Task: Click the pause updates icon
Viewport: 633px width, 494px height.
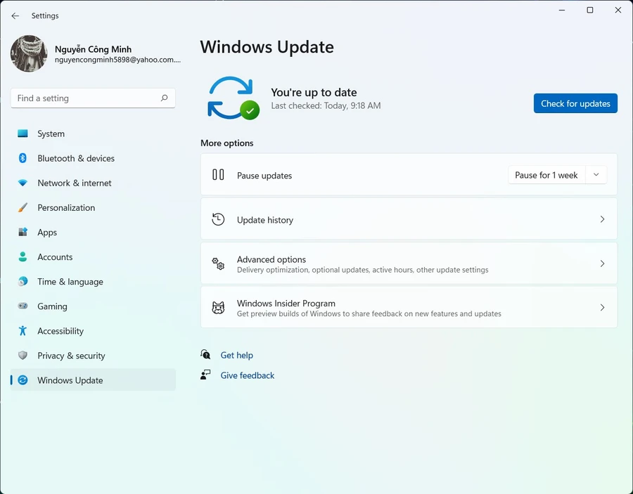Action: (218, 174)
